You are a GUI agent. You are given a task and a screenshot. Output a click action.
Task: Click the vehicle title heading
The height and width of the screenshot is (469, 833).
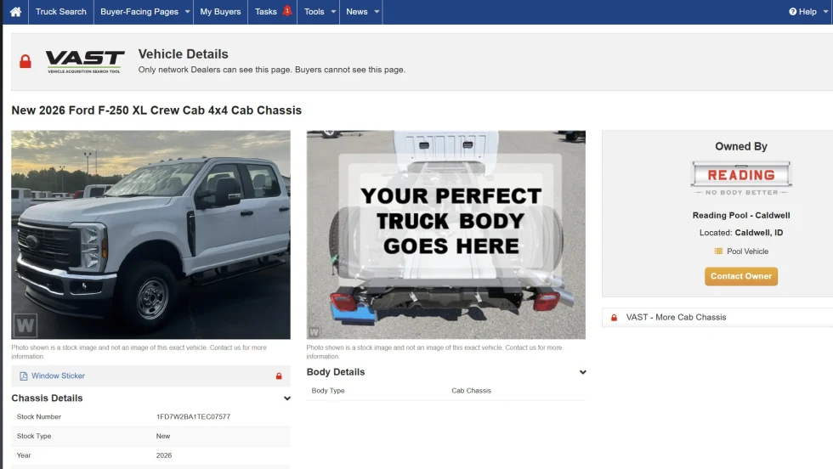156,110
